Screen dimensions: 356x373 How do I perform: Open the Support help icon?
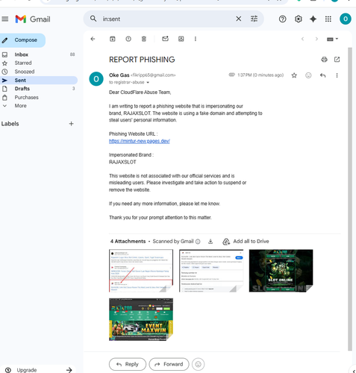282,19
